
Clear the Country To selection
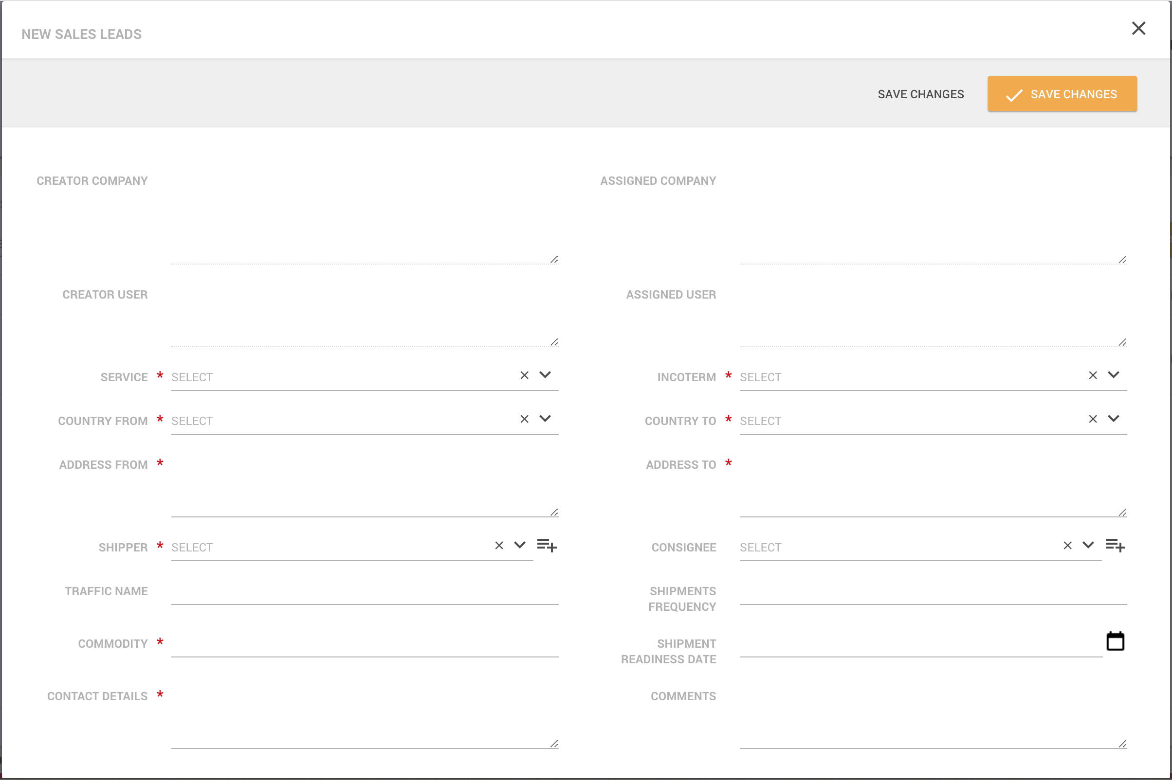point(1093,419)
